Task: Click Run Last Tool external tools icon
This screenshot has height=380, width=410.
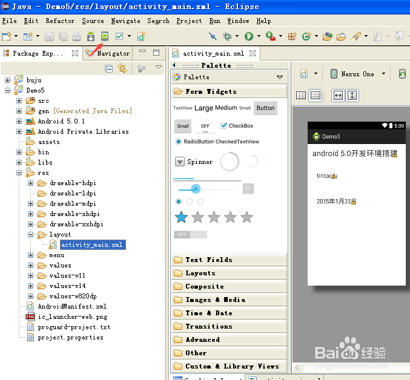Action: [270, 36]
